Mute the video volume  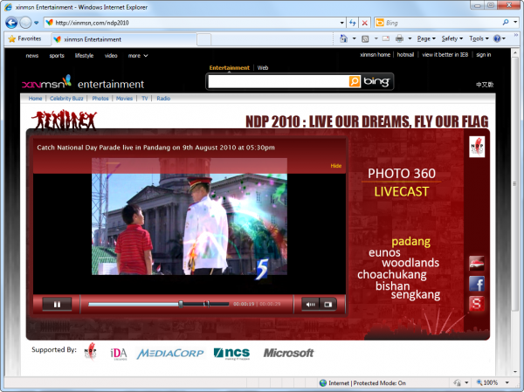tap(310, 305)
